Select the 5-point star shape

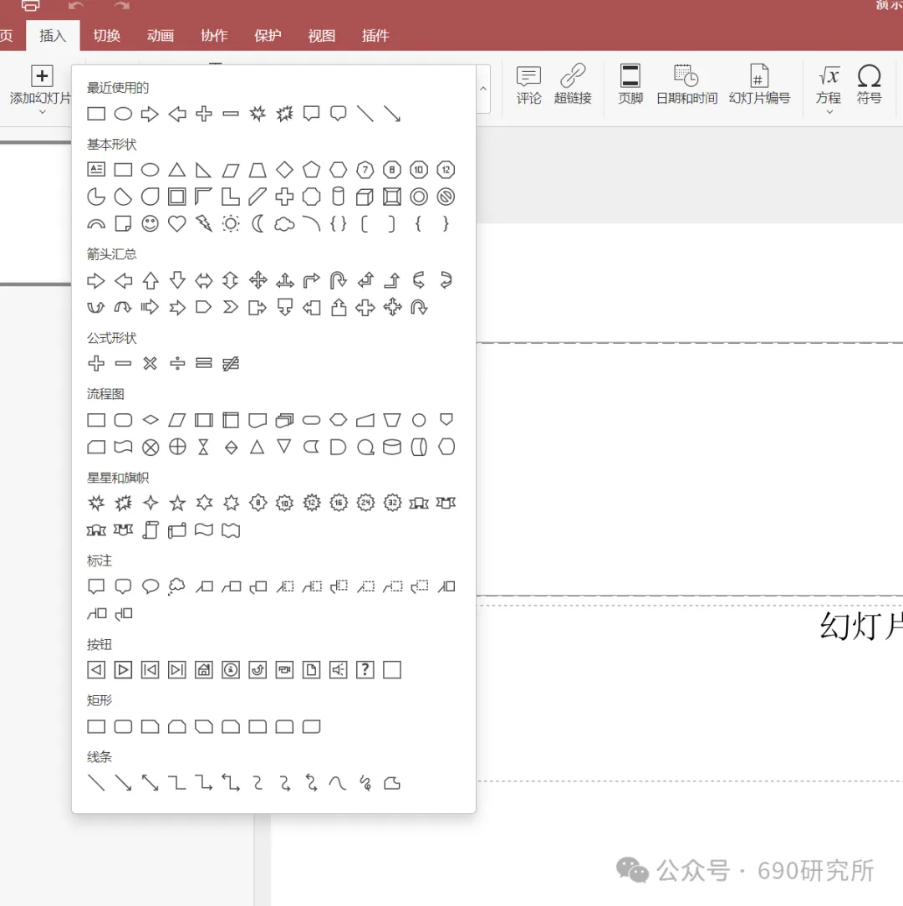pos(177,504)
